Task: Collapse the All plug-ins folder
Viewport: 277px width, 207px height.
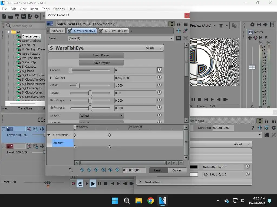Action: coord(8,32)
